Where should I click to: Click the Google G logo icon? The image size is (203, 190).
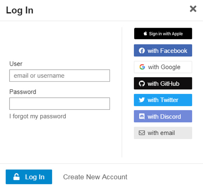tap(142, 67)
